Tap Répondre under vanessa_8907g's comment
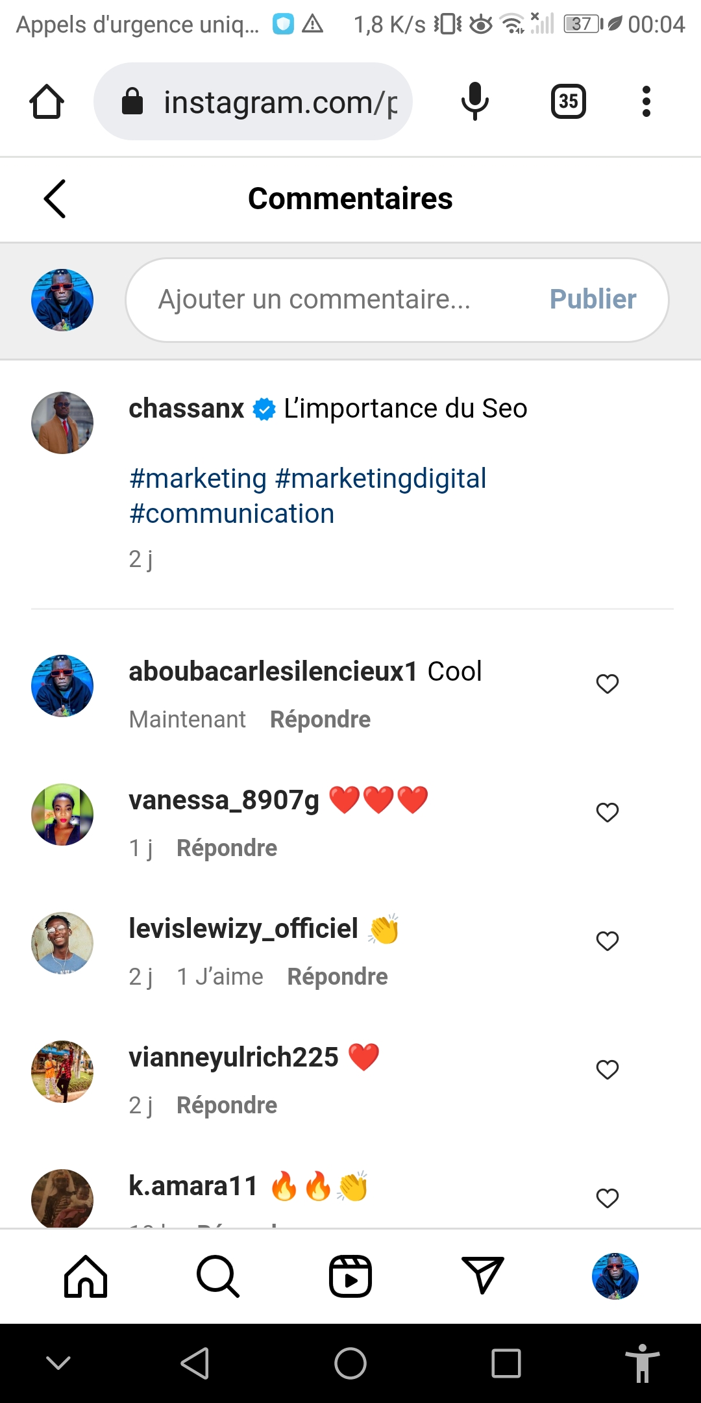The width and height of the screenshot is (701, 1403). pyautogui.click(x=227, y=848)
